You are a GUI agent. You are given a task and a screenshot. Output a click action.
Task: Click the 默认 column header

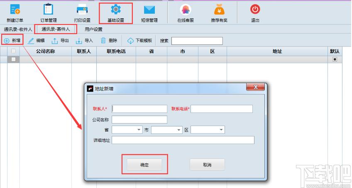(x=335, y=51)
